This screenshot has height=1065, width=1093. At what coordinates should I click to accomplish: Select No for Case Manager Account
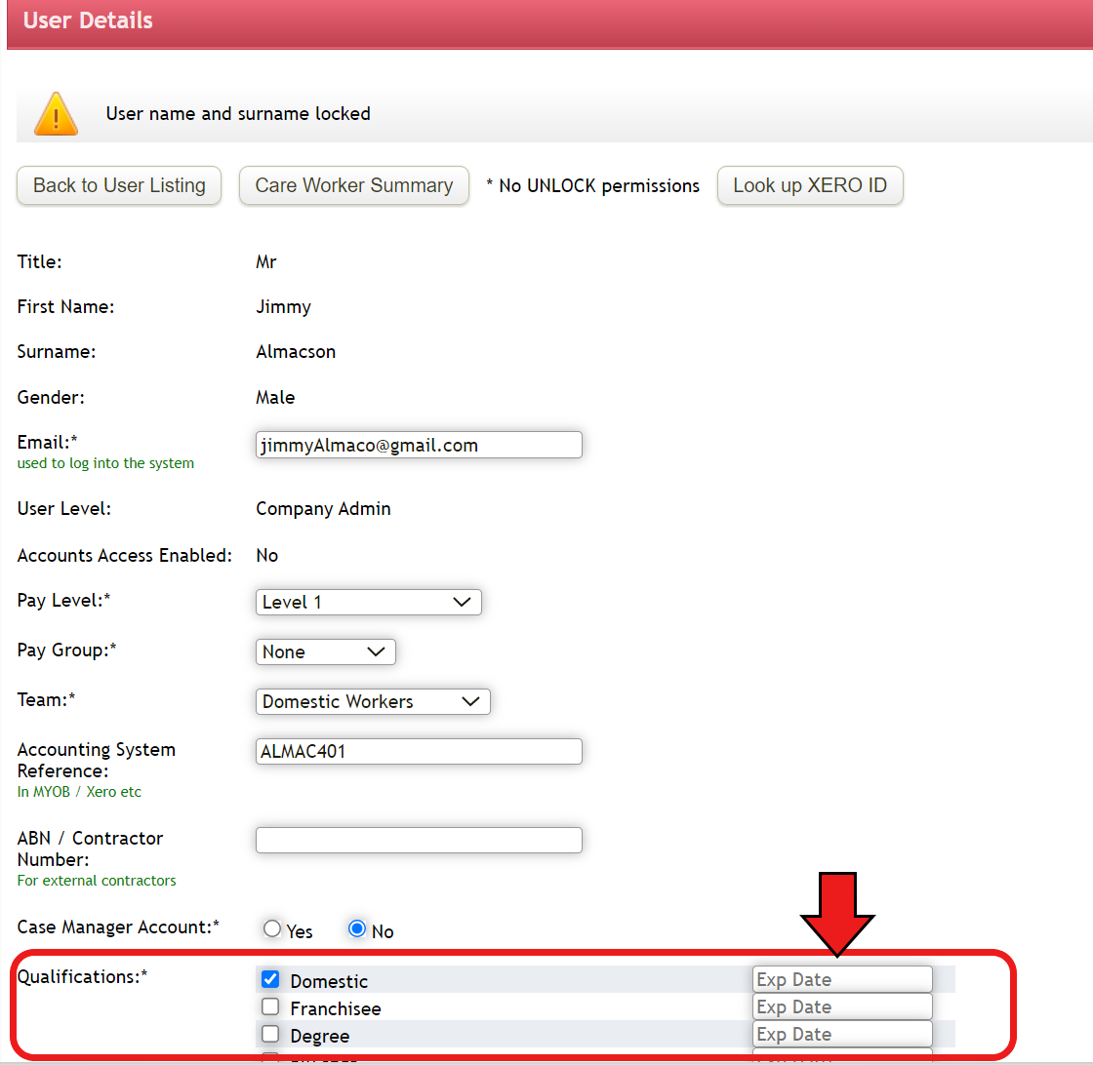tap(357, 929)
